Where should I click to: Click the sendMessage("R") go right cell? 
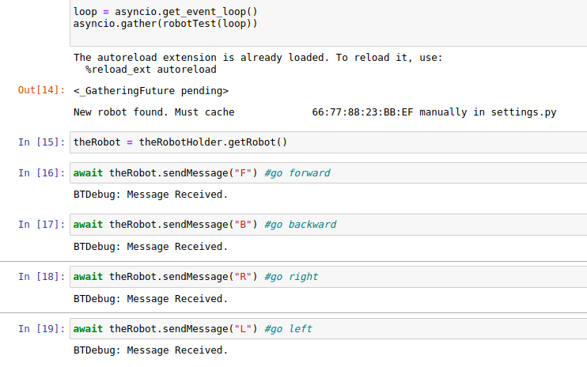[x=328, y=277]
